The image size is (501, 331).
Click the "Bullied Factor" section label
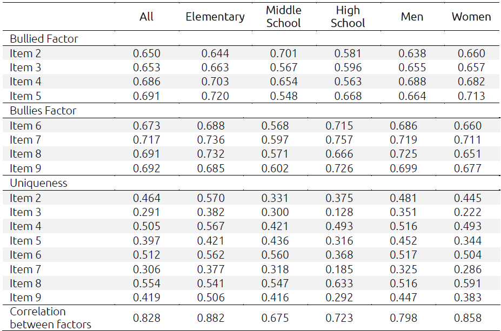[44, 39]
